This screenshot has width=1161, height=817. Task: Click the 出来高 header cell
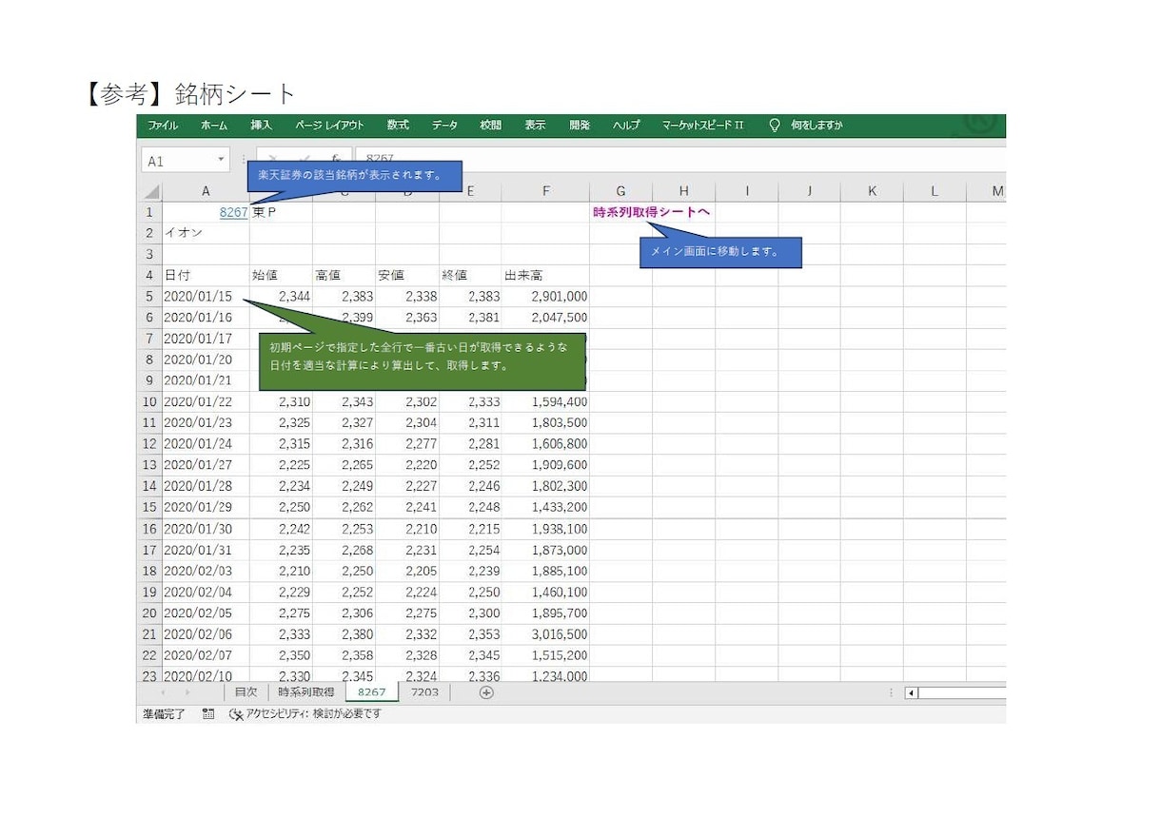click(546, 276)
